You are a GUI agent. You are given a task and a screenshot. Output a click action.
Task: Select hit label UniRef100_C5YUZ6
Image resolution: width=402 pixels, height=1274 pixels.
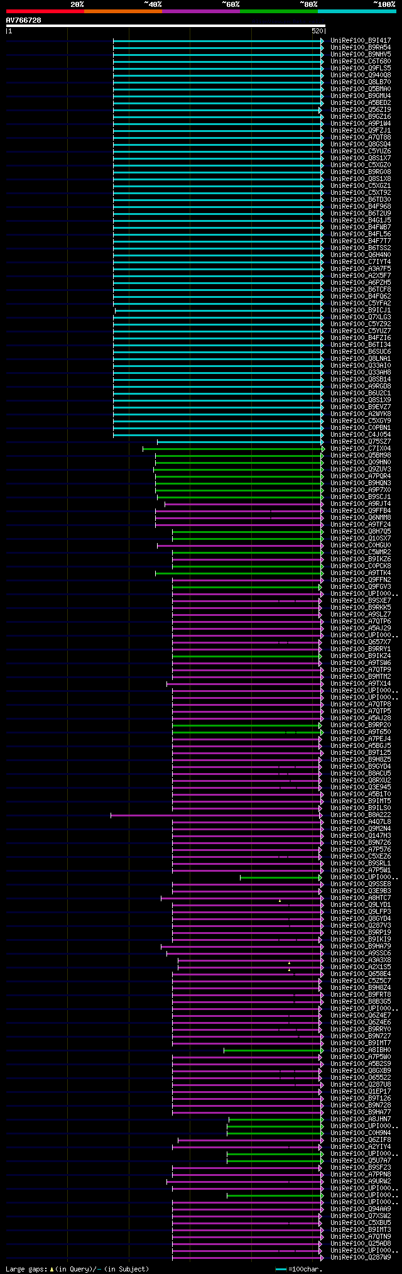[x=361, y=151]
